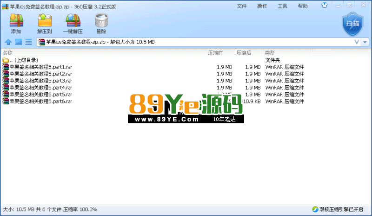The height and width of the screenshot is (216, 372).
Task: Select 苹果签名相关教程5.part3.rar file name
Action: [41, 81]
